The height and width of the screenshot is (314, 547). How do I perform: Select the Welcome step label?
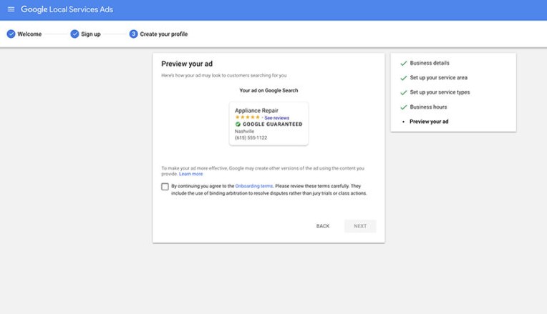29,34
